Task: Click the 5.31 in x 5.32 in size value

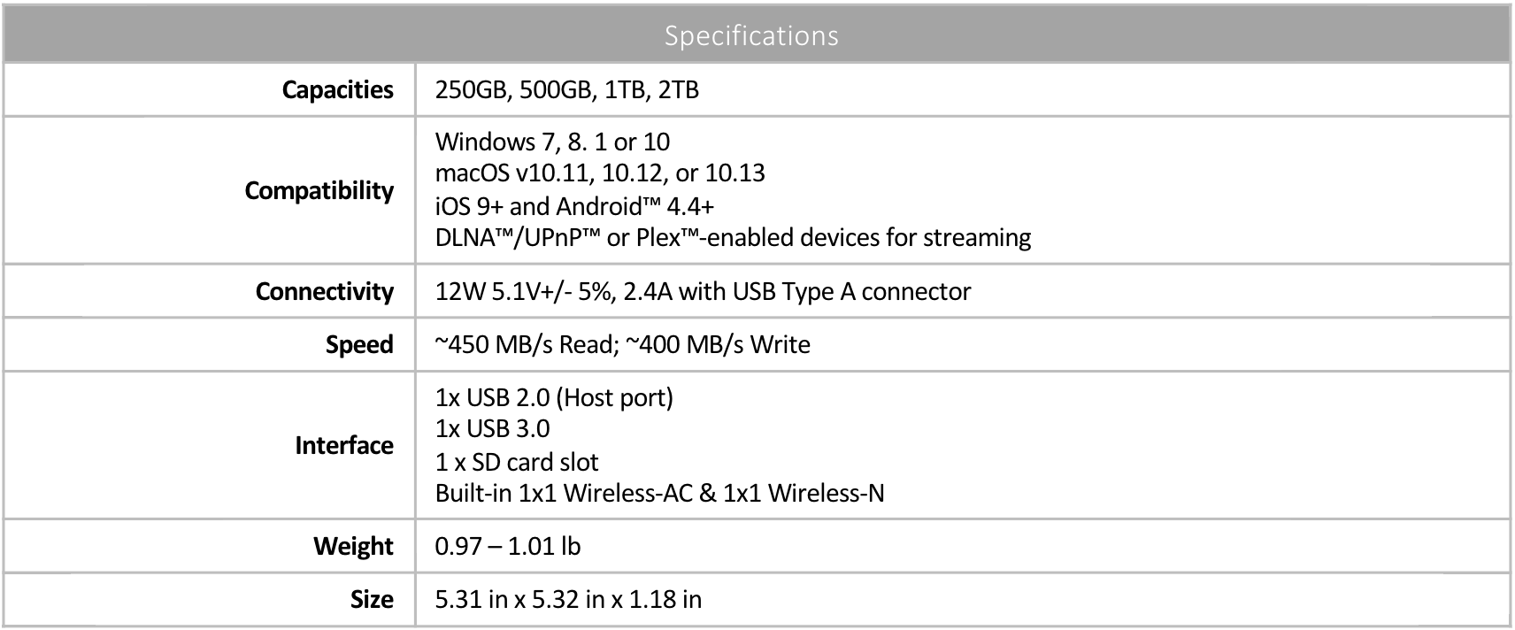Action: click(568, 599)
